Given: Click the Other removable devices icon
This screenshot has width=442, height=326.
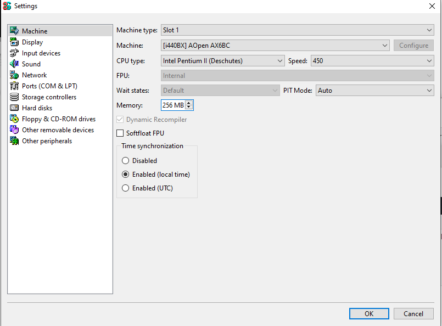Looking at the screenshot, I should (14, 130).
